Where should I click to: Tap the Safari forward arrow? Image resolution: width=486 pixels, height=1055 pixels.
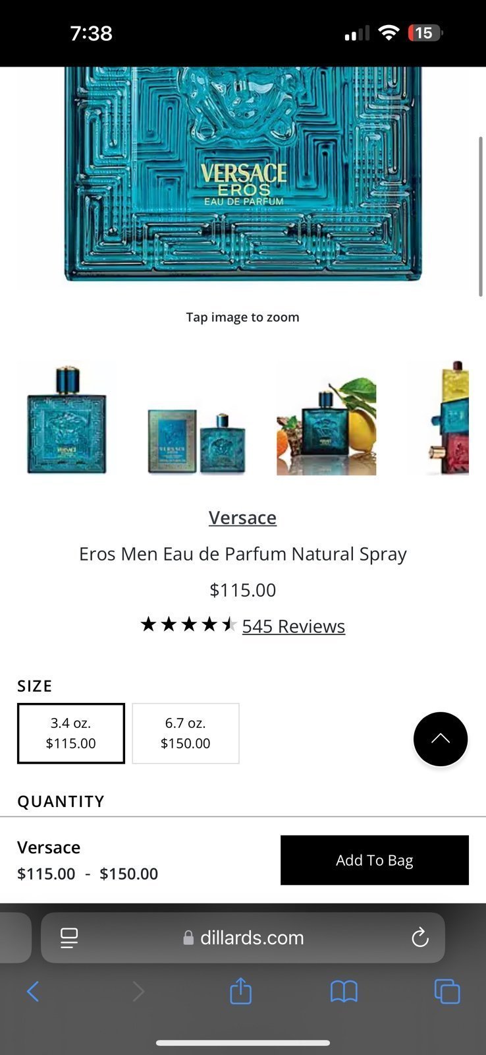(138, 991)
